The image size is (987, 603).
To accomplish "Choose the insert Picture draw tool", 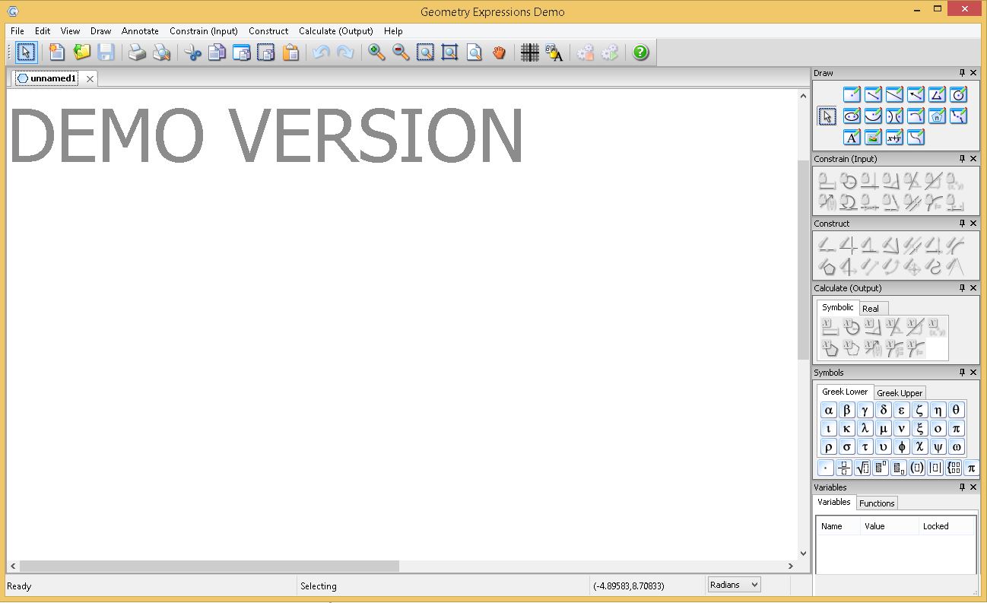I will tap(873, 137).
